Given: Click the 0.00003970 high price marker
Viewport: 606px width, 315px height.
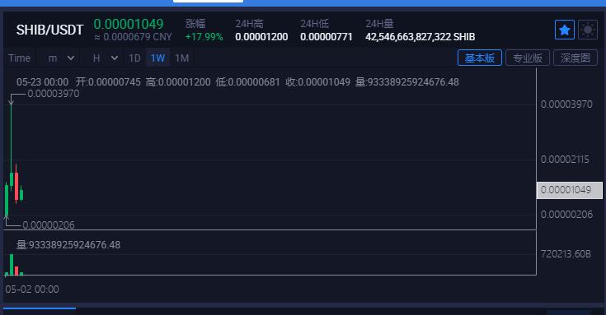Looking at the screenshot, I should 54,94.
